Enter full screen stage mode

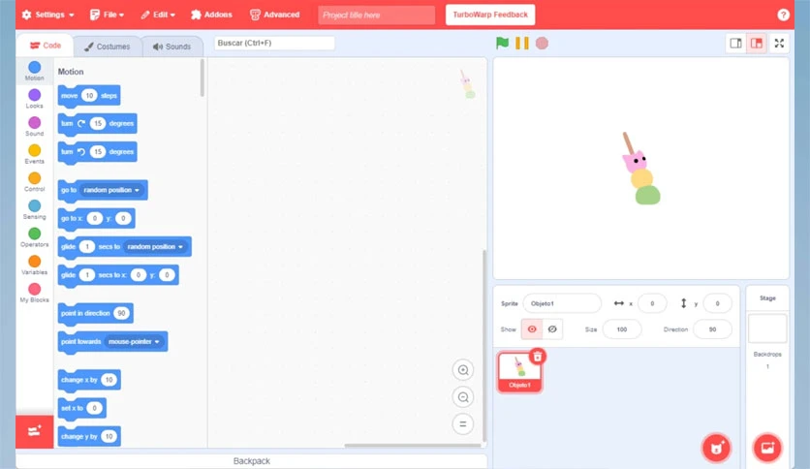pyautogui.click(x=779, y=44)
